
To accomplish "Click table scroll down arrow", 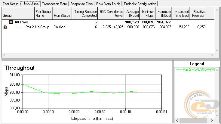I will pos(217,50).
